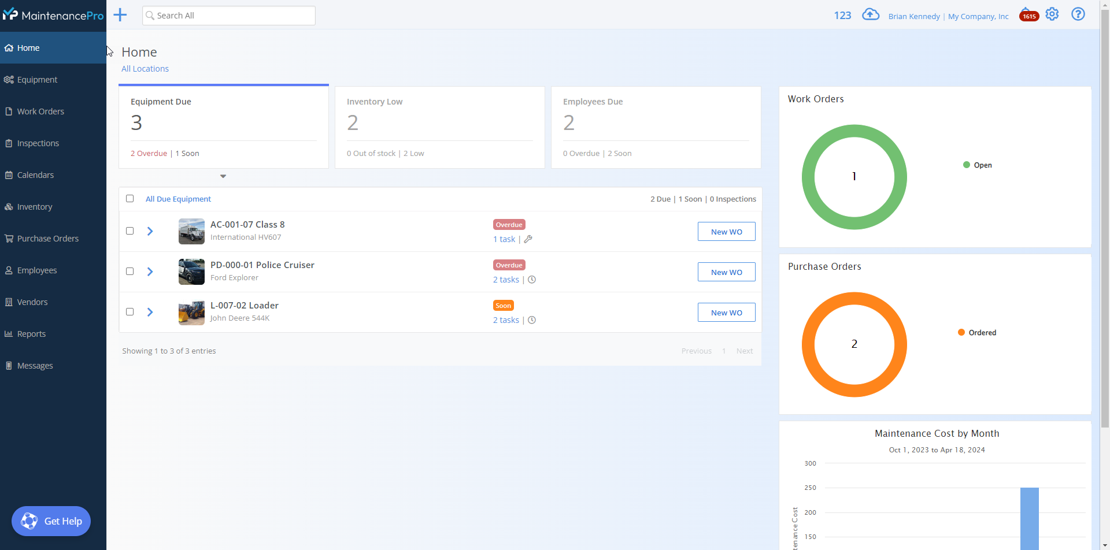Viewport: 1110px width, 550px height.
Task: Collapse the dashboard summary cards with the arrow
Action: (223, 176)
